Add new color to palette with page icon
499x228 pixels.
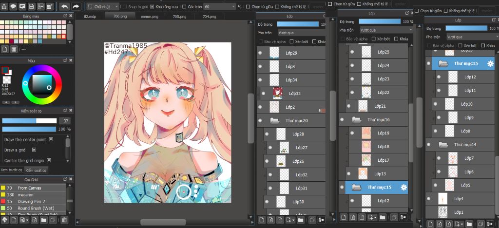coord(5,49)
